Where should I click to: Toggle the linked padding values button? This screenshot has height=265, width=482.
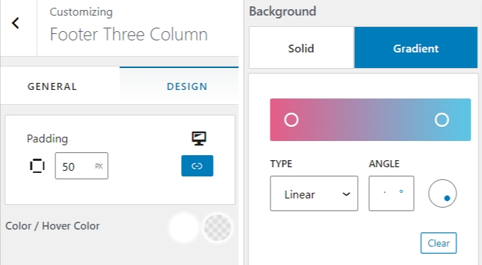(197, 166)
